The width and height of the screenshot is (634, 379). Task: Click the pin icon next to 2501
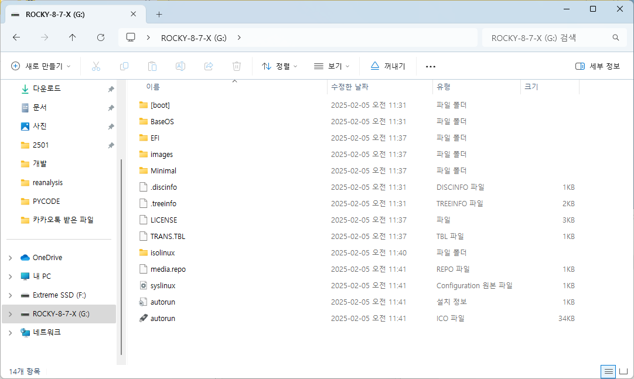[111, 145]
